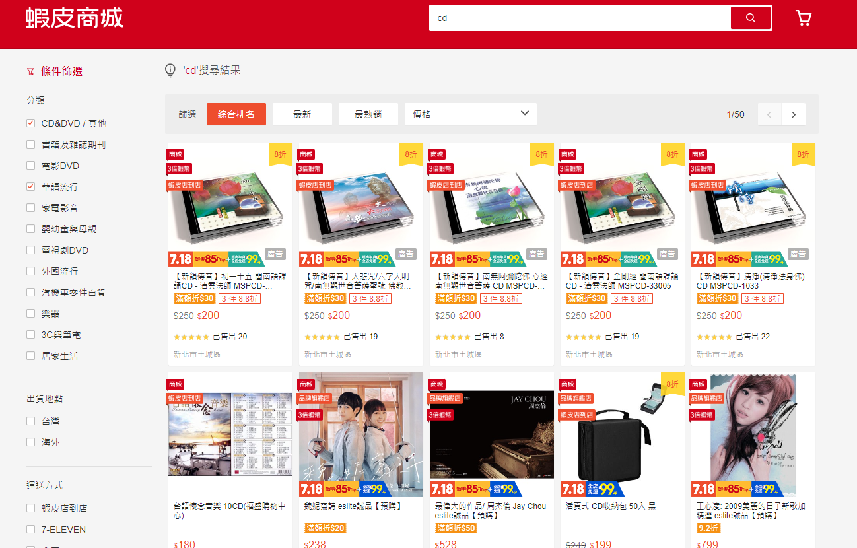Image resolution: width=857 pixels, height=548 pixels.
Task: Tick the 家電影音 checkbox
Action: [30, 208]
